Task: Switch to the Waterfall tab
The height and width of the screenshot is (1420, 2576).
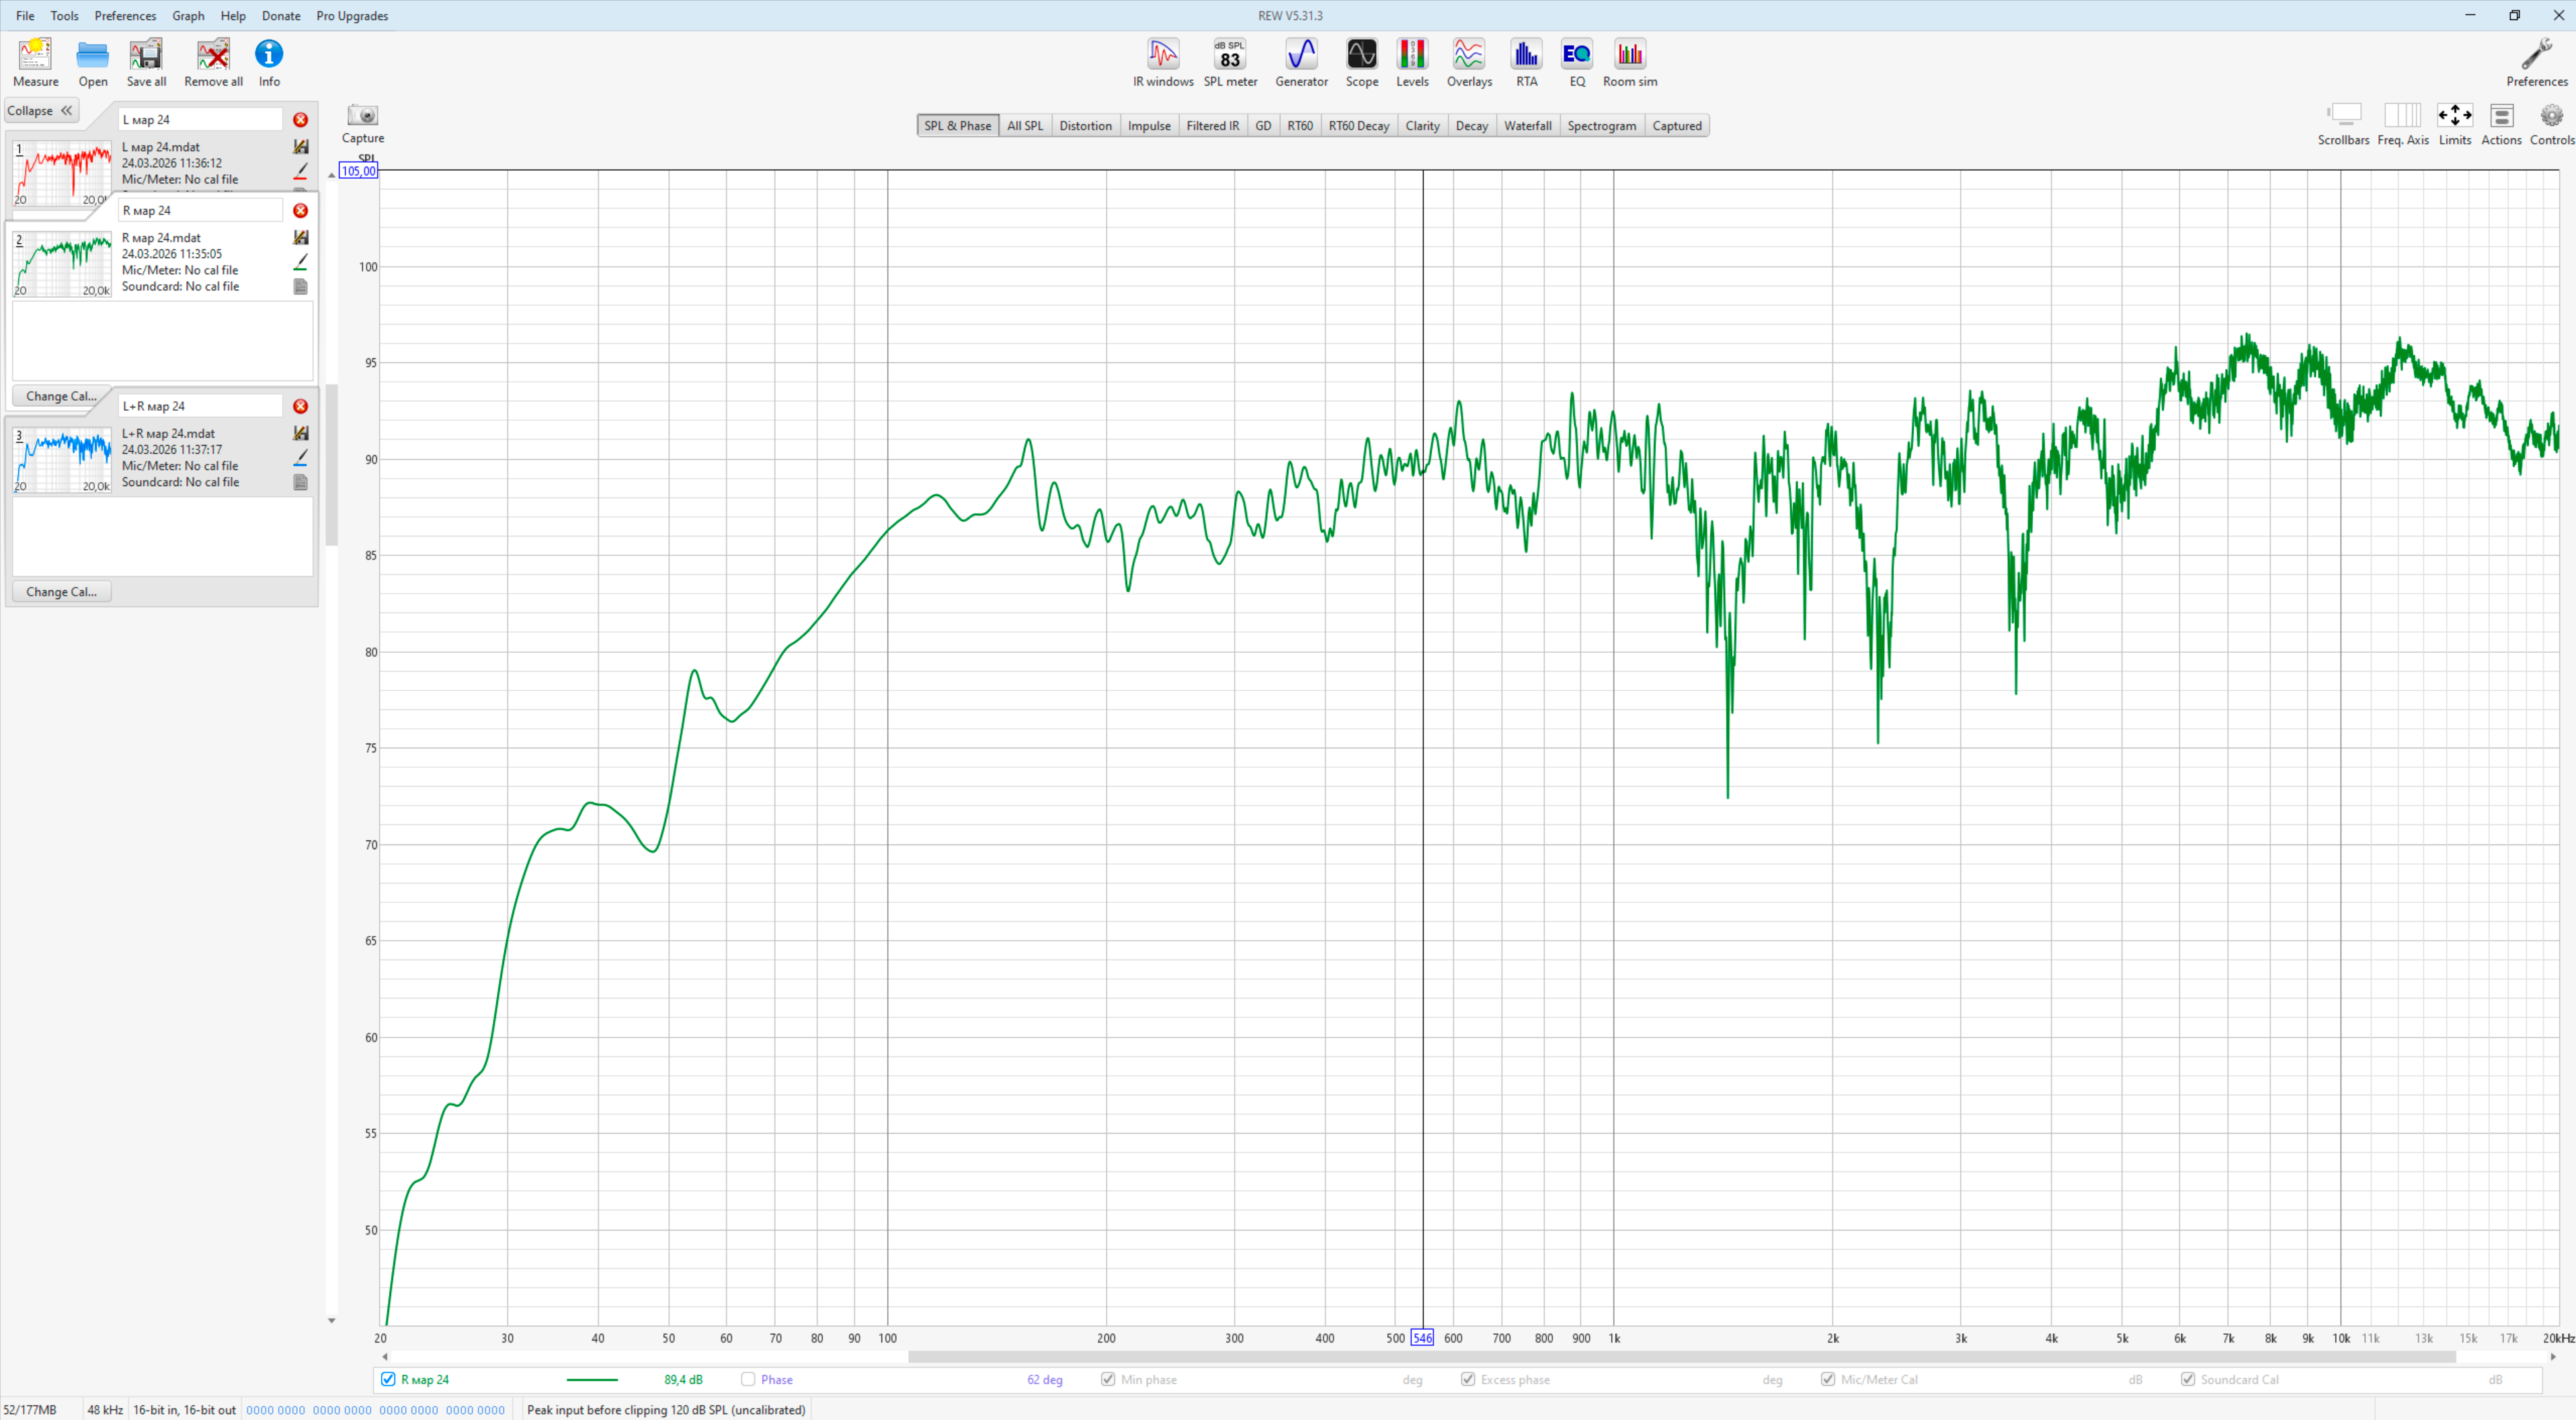Action: coord(1527,126)
